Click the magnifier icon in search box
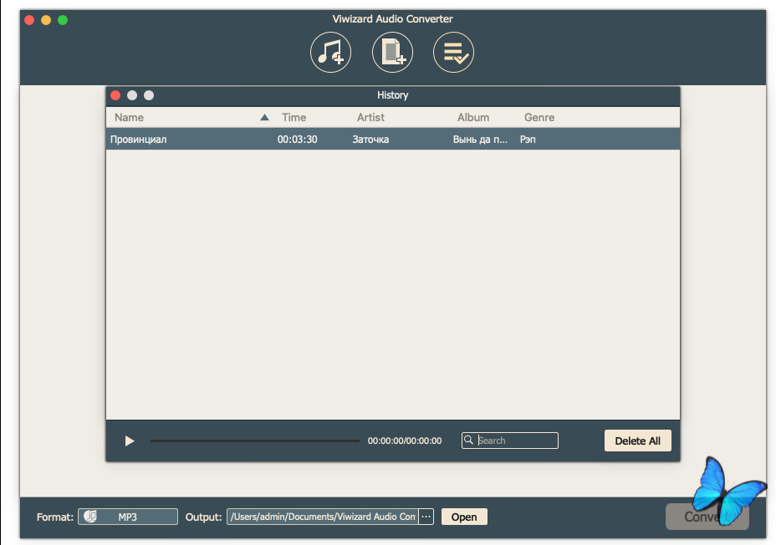 click(469, 441)
